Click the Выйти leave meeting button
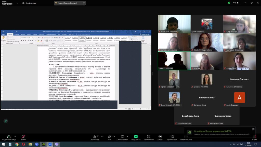The width and height of the screenshot is (261, 147). [x=254, y=138]
